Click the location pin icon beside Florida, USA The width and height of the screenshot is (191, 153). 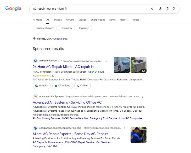pyautogui.click(x=34, y=39)
